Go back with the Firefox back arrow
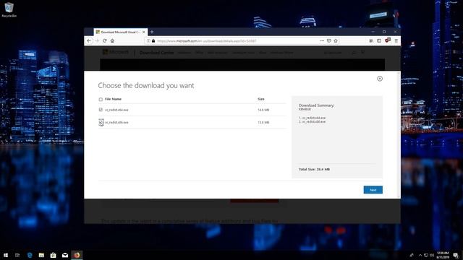This screenshot has width=463, height=260. [x=89, y=40]
